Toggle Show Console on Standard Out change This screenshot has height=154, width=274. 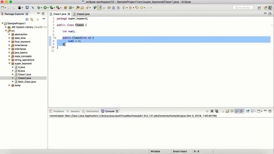(x=237, y=111)
